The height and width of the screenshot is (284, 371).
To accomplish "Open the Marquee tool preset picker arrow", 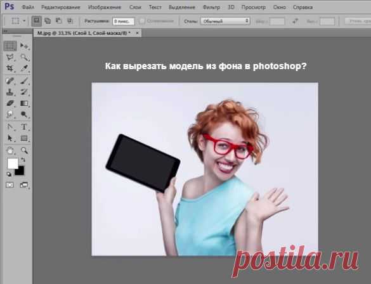I will pos(24,21).
